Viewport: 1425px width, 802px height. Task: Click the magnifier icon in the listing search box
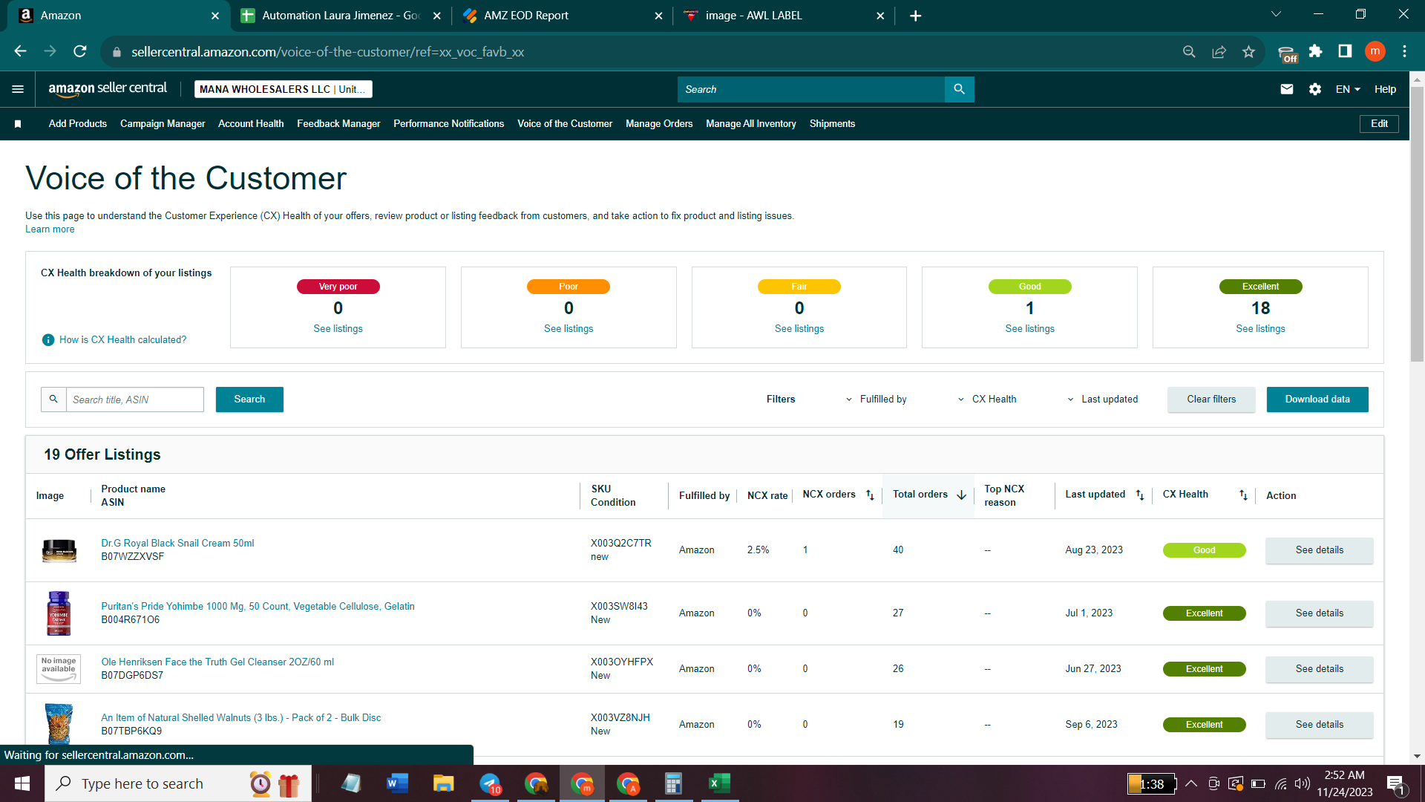click(53, 400)
